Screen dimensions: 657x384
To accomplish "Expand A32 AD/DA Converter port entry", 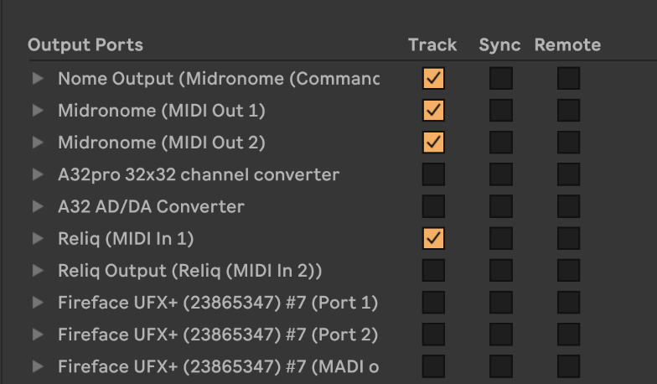I will [x=37, y=207].
